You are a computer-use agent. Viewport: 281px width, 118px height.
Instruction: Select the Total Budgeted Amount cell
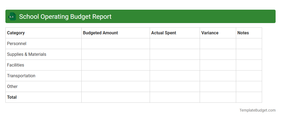(116, 97)
